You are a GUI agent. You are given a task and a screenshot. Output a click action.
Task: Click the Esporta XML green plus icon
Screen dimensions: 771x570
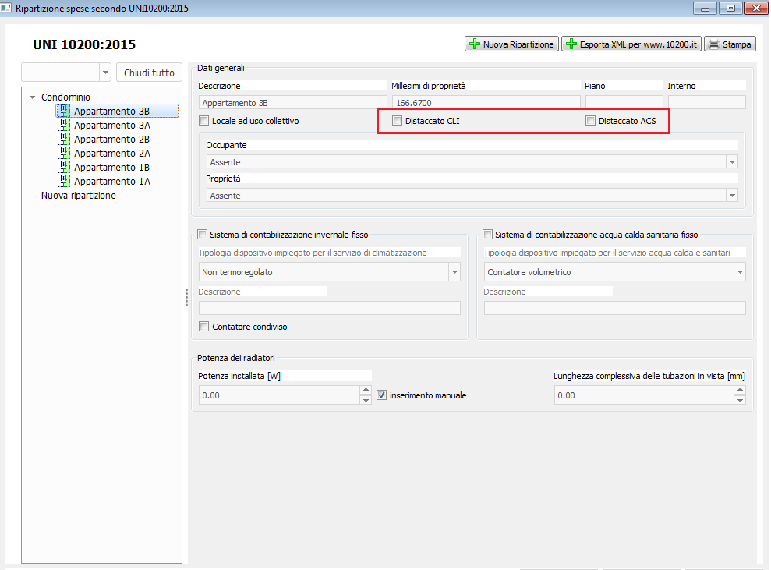tap(571, 44)
